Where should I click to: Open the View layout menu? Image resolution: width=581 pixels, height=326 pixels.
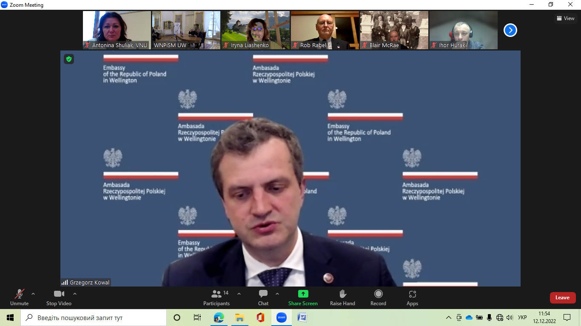(565, 18)
